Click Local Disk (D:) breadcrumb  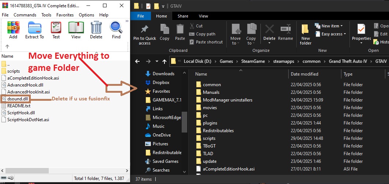pos(197,61)
